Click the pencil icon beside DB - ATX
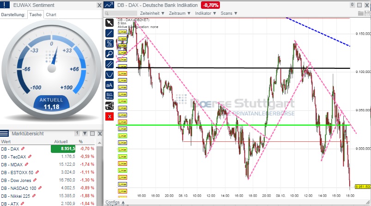Screen dimensions: 371x206 pos(23,203)
